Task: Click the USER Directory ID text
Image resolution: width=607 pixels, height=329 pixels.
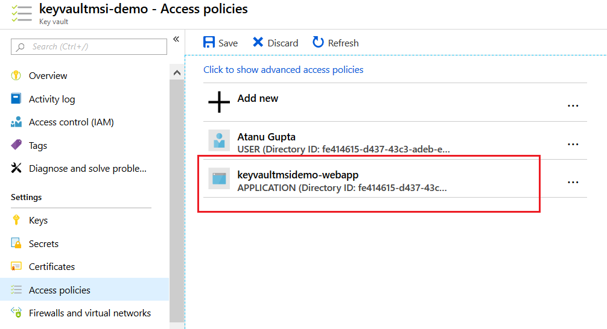Action: click(343, 149)
